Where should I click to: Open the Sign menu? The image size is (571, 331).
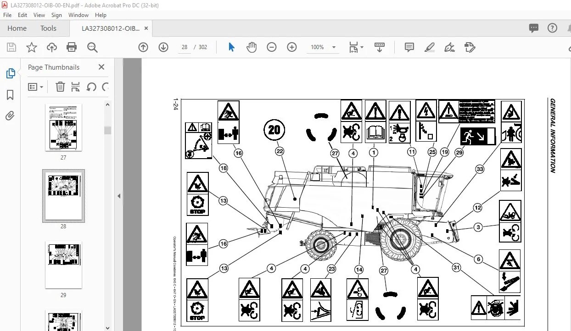(56, 15)
